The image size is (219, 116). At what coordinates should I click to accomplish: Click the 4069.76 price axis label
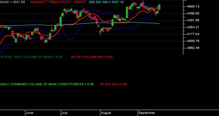193,41
